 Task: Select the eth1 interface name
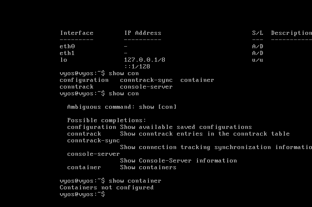(x=68, y=53)
